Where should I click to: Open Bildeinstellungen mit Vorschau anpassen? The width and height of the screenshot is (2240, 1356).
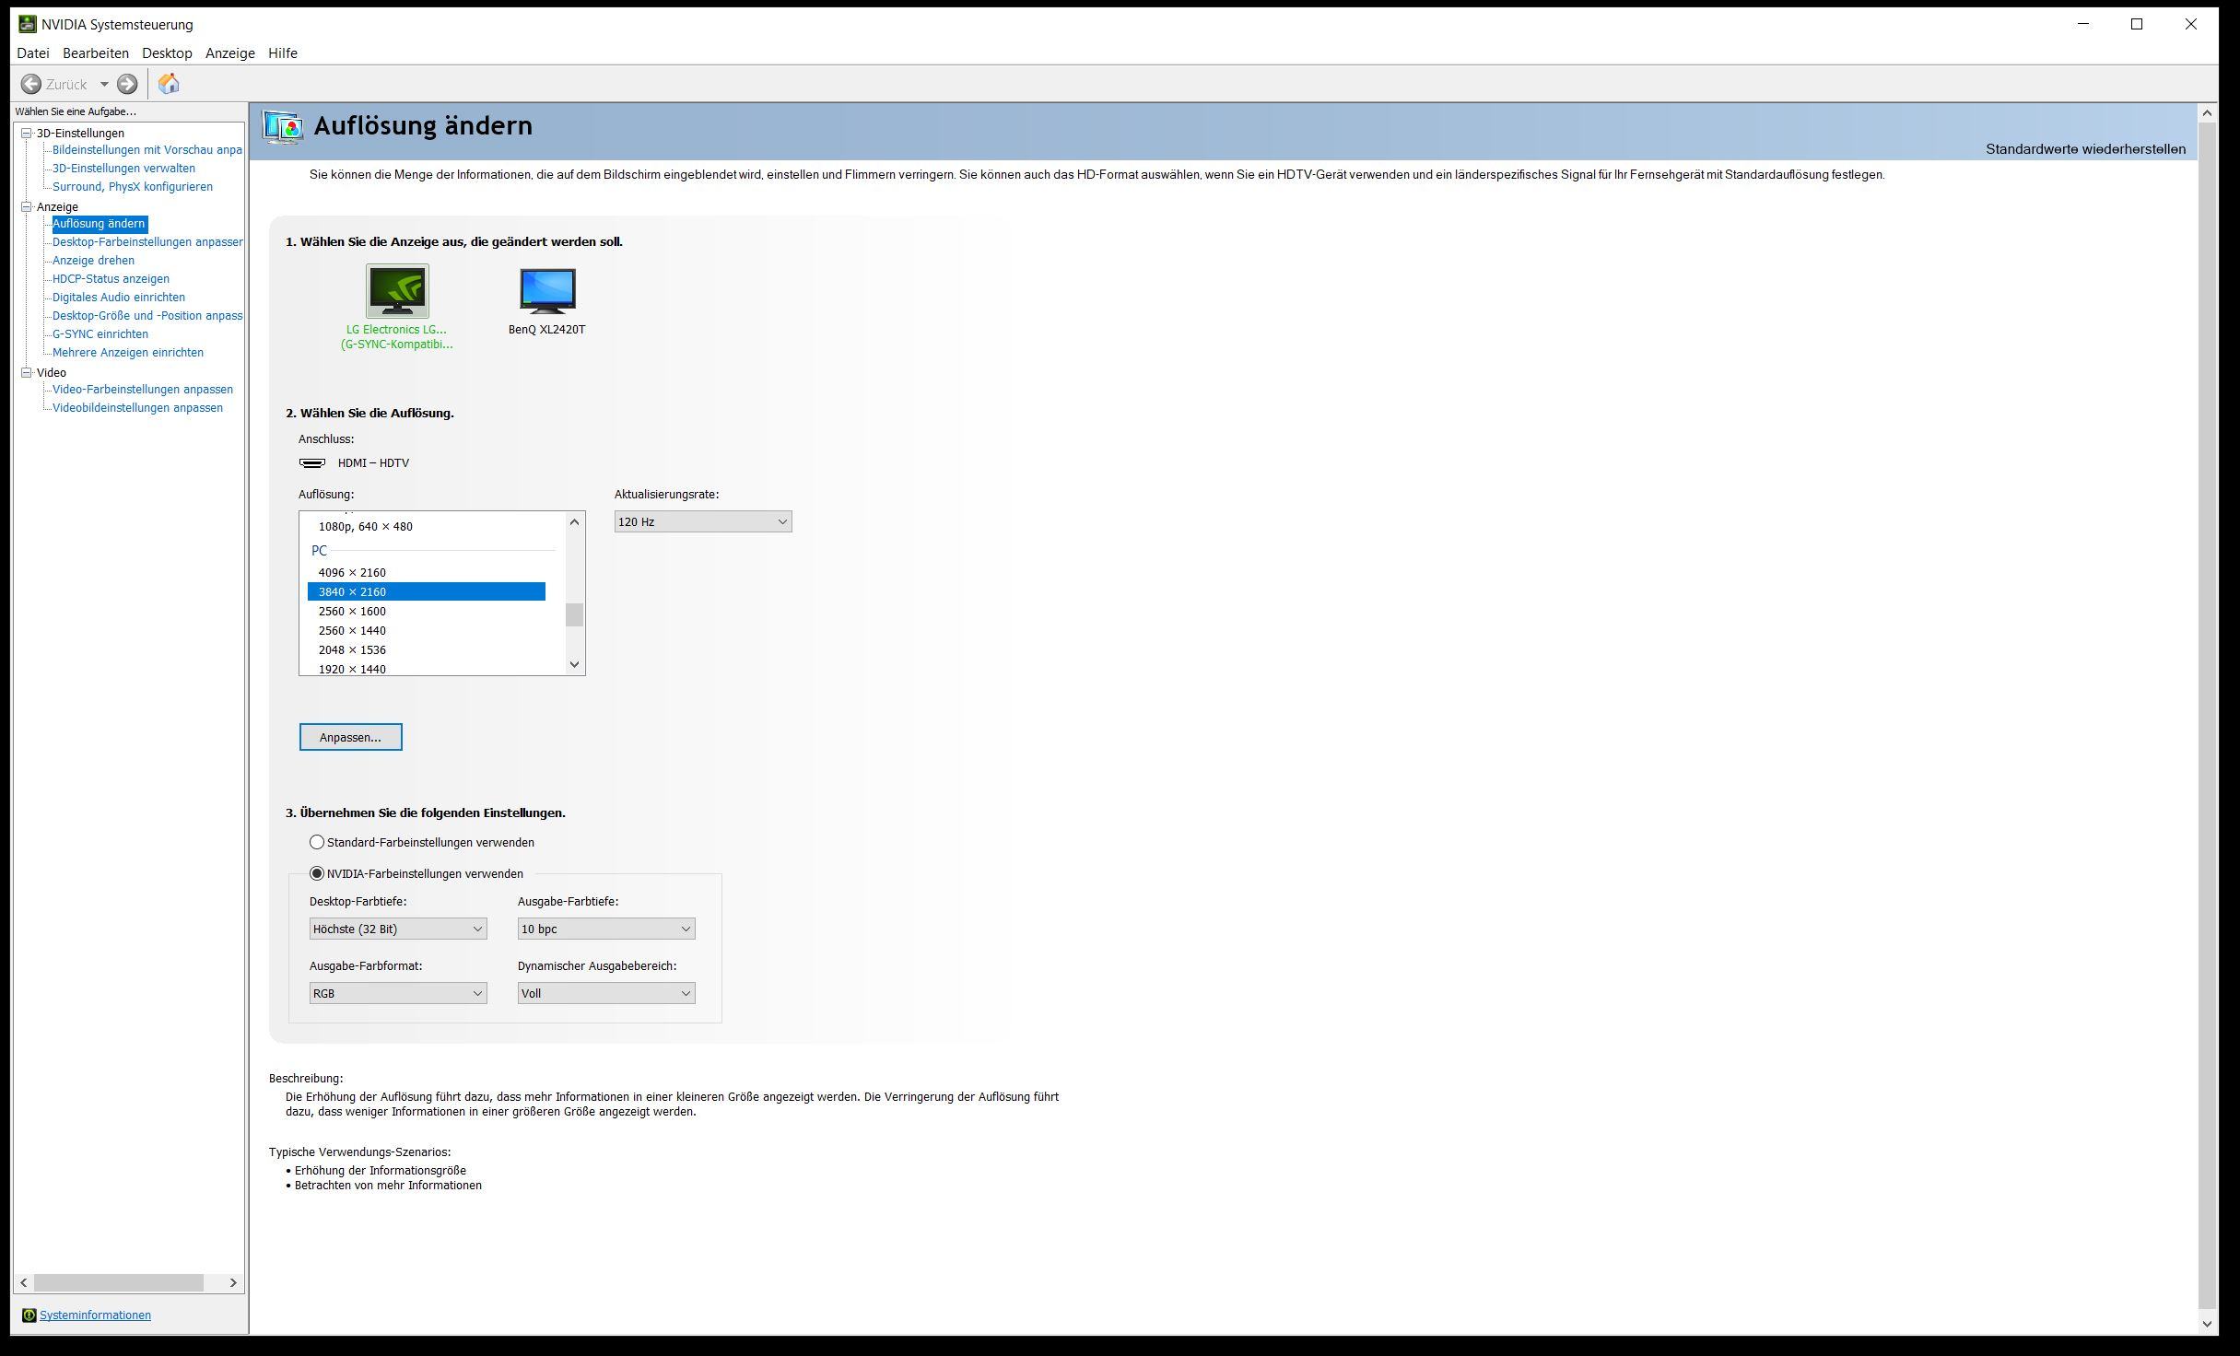tap(147, 149)
